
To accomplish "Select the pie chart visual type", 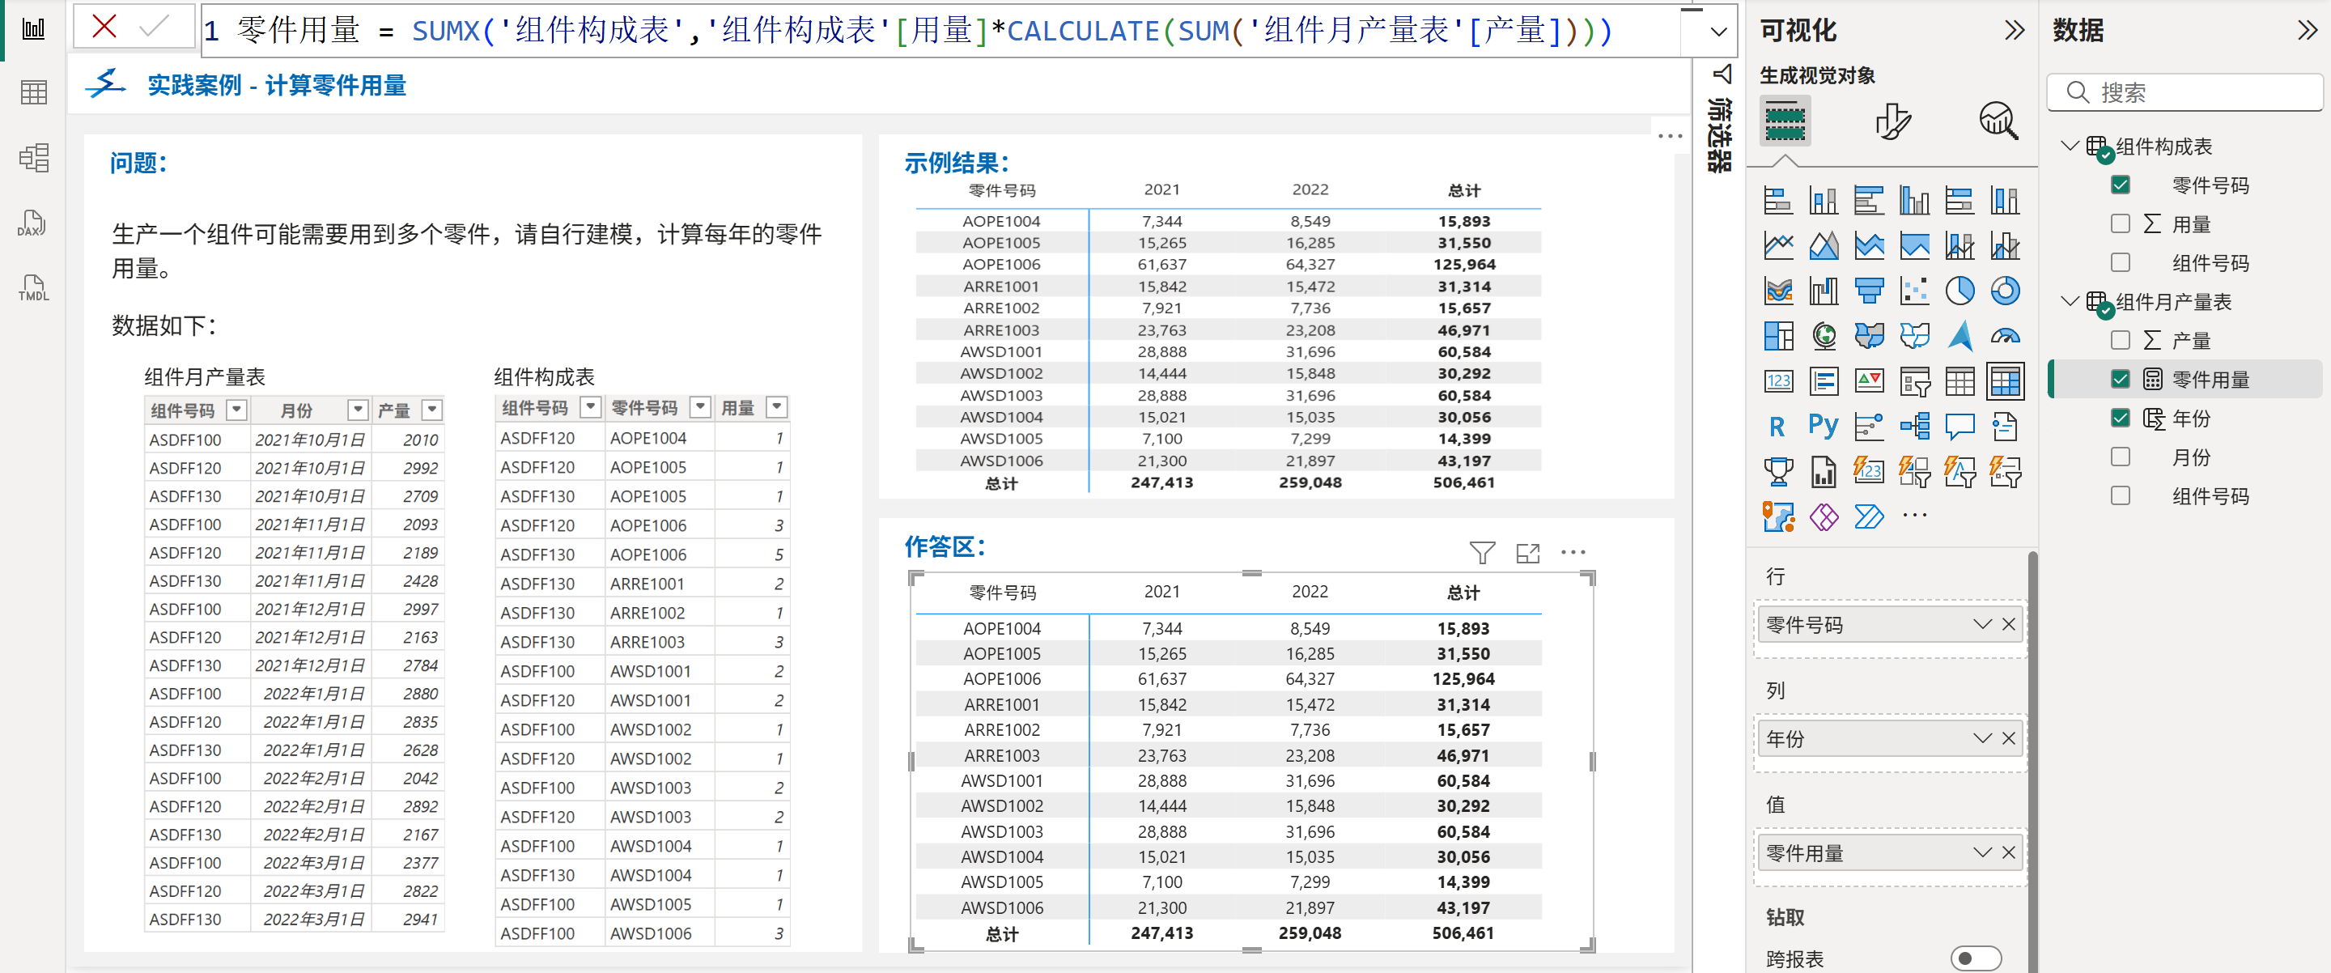I will click(x=1959, y=291).
